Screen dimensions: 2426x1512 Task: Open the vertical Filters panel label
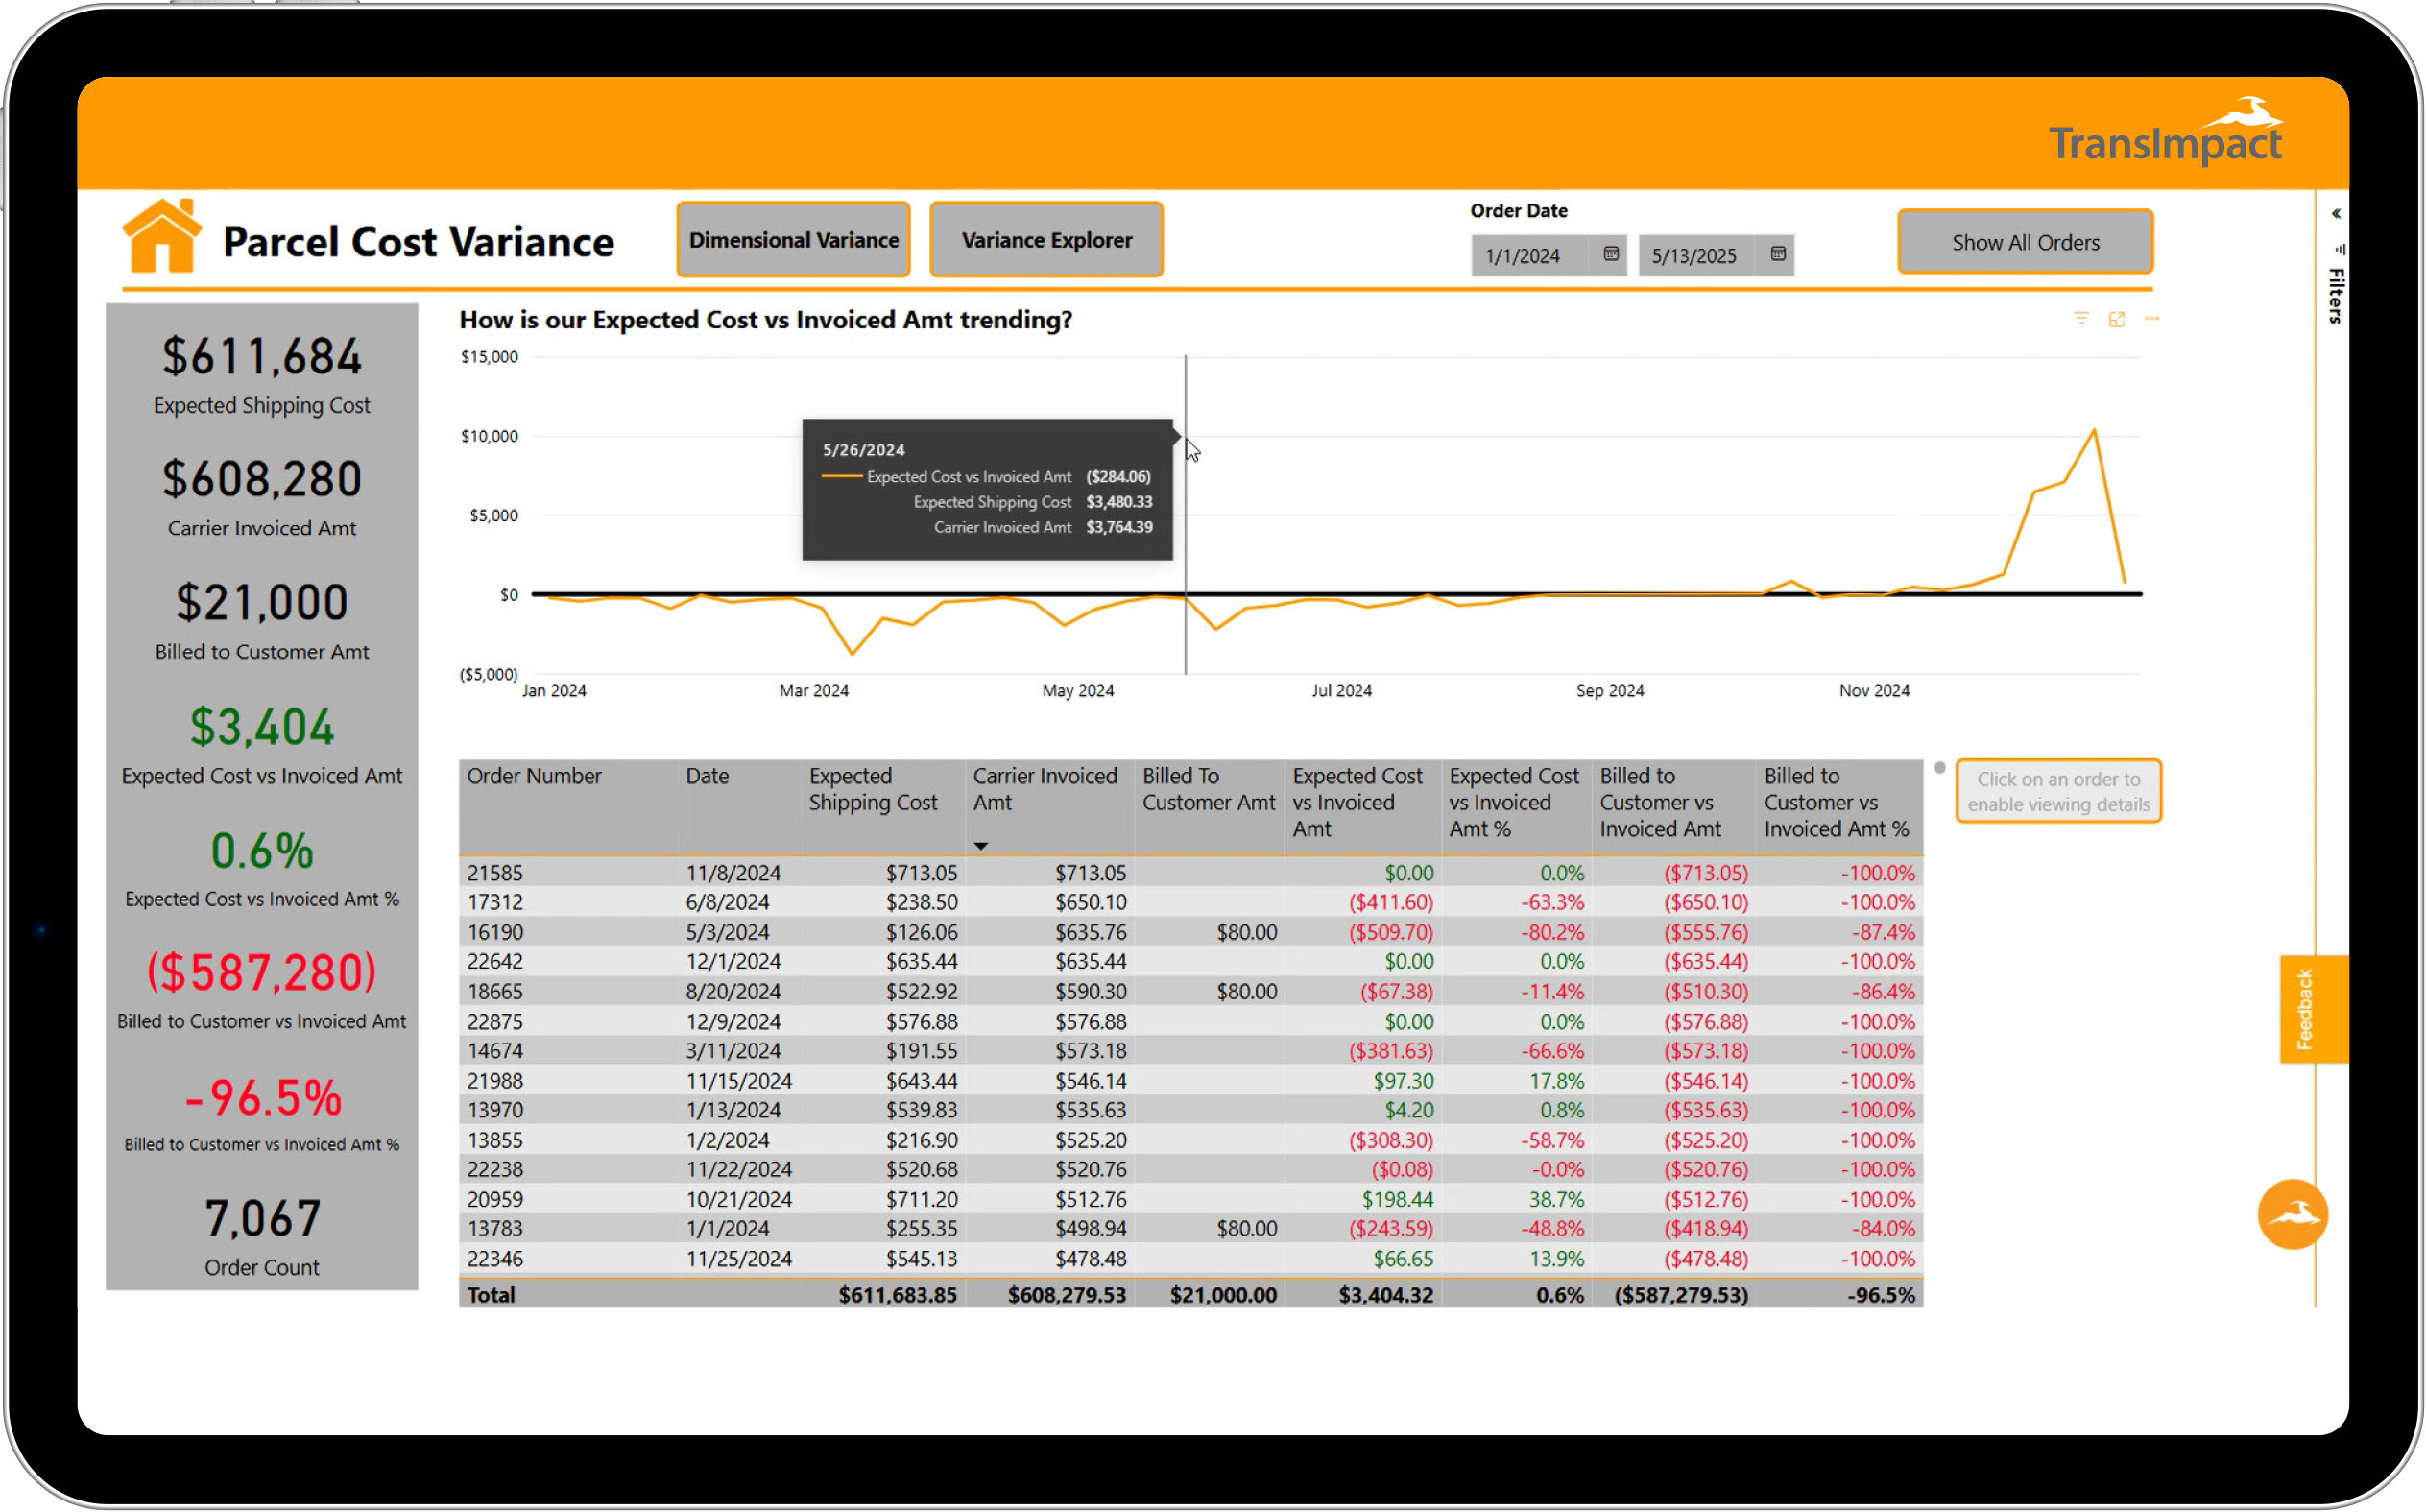[x=2336, y=295]
